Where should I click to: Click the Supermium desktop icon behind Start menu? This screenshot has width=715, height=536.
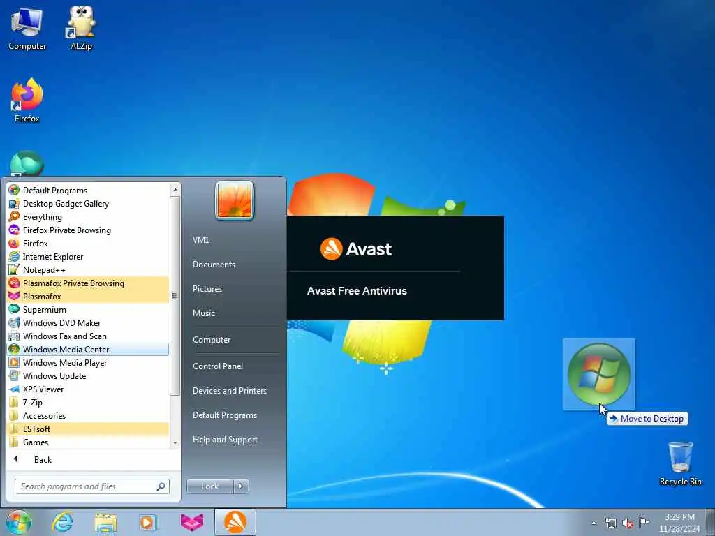(27, 163)
